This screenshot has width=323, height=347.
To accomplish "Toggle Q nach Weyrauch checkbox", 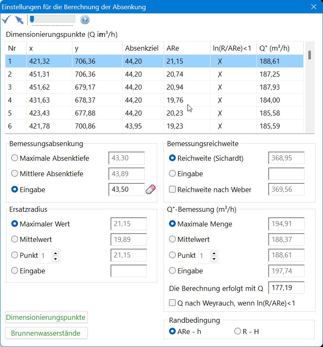I will (172, 303).
